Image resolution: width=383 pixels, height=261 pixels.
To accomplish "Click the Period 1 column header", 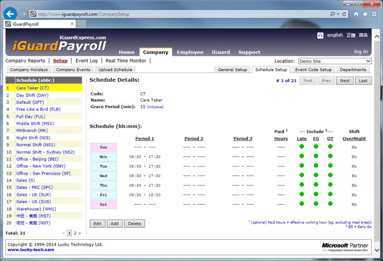I will [x=145, y=138].
